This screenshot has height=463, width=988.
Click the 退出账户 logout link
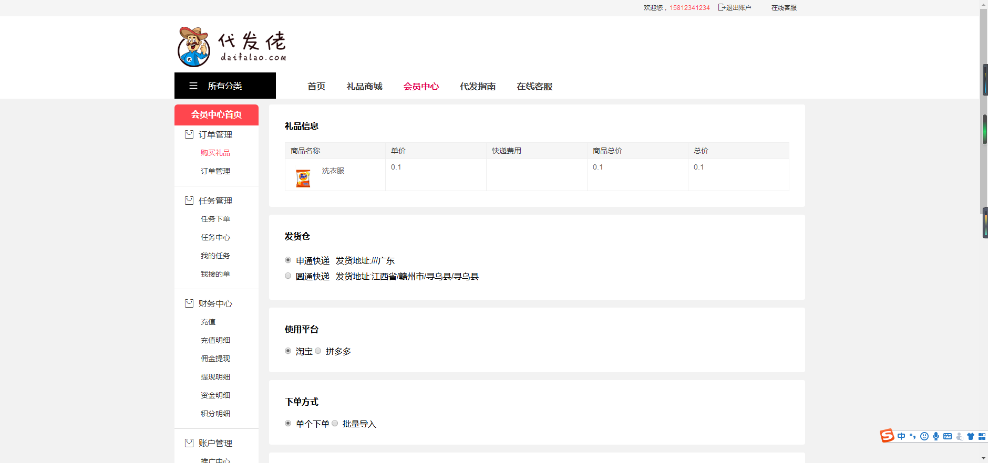[738, 7]
